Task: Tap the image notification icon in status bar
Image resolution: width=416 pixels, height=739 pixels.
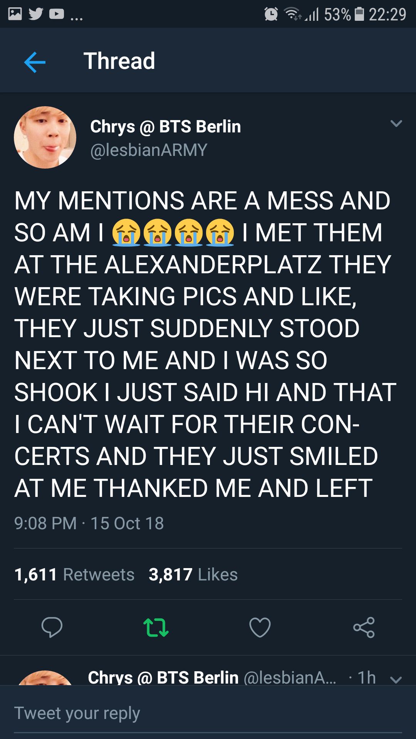Action: point(15,14)
